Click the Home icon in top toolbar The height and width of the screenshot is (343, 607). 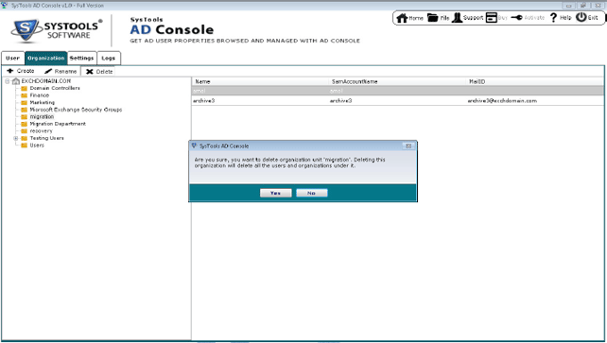point(402,18)
